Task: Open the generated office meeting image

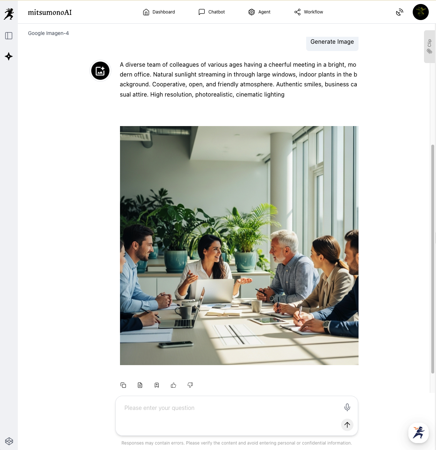Action: 239,245
